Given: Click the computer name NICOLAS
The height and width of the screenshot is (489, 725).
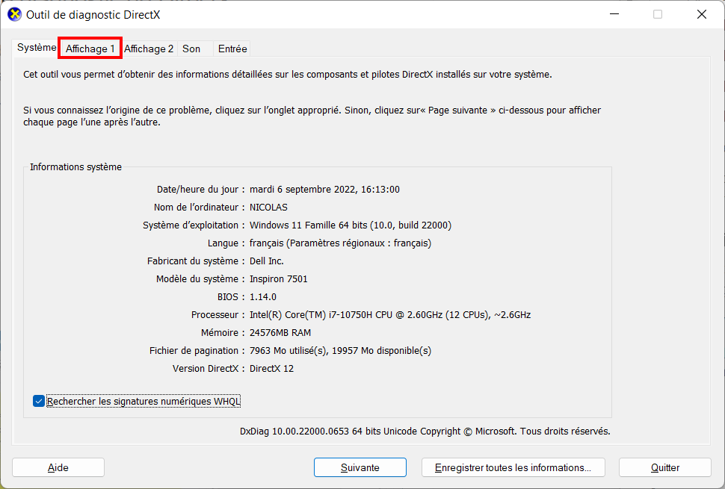Looking at the screenshot, I should click(x=268, y=208).
